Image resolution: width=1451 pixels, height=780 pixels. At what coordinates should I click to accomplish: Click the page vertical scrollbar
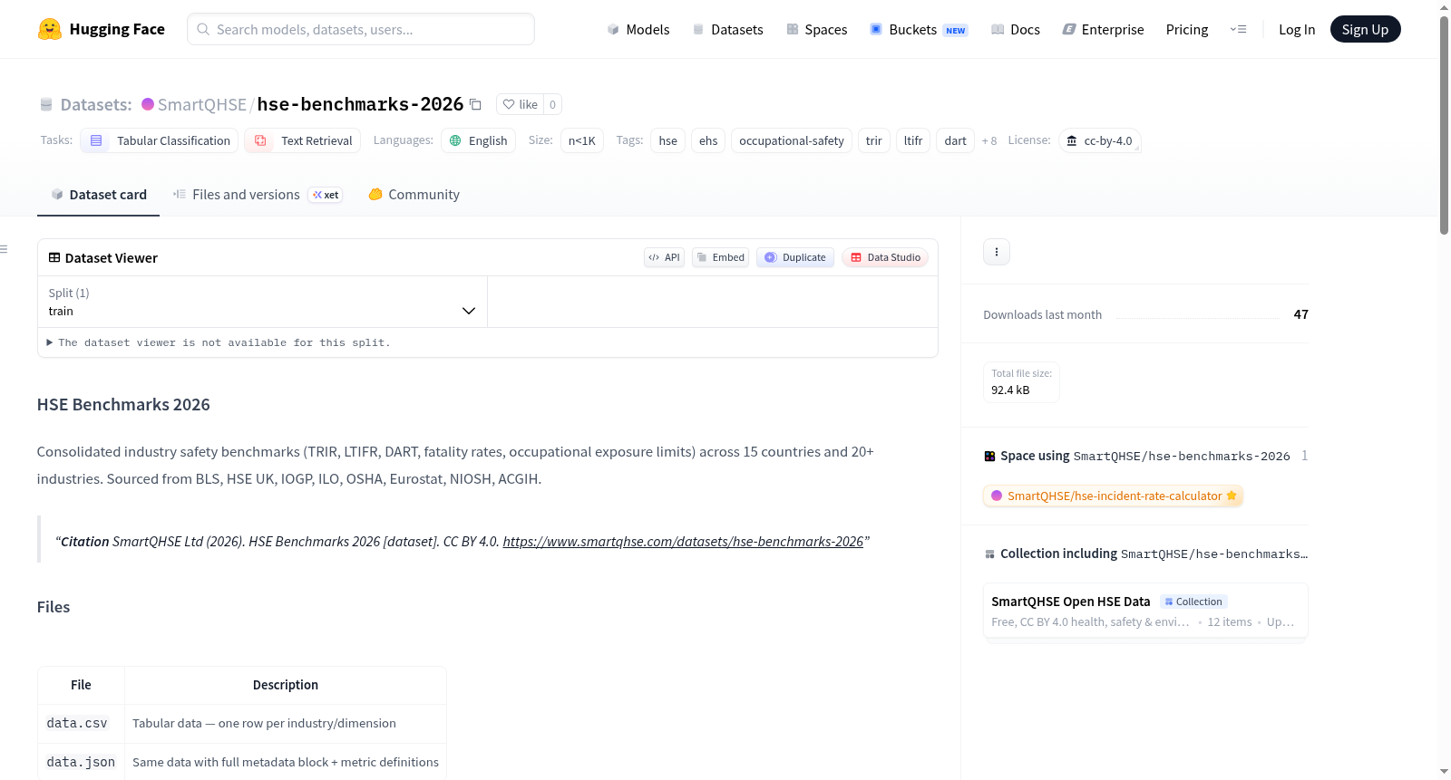[1445, 127]
